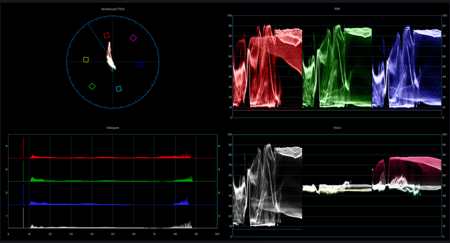Click the left B label of histogram
The image size is (450, 243).
point(6,193)
